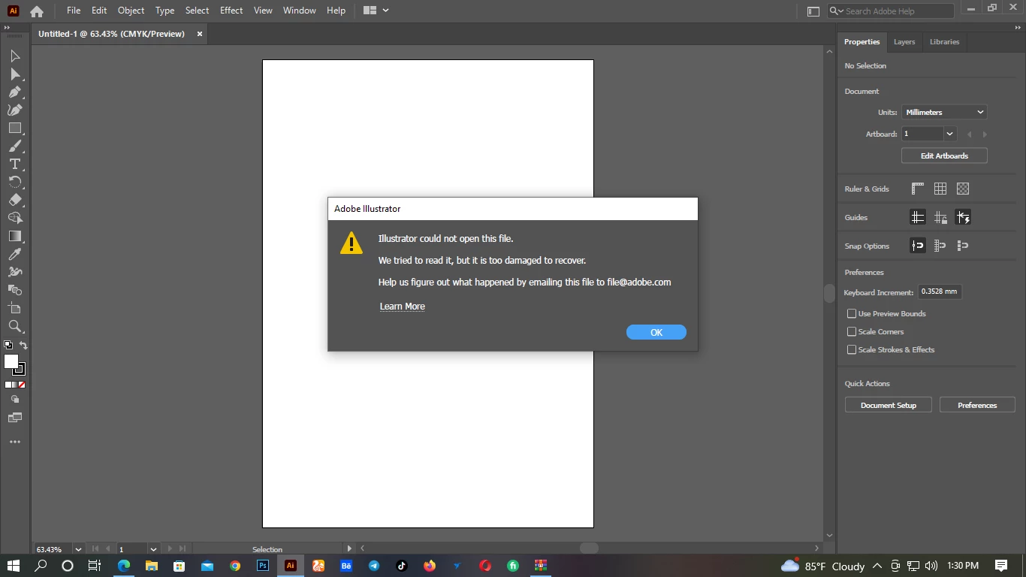The image size is (1026, 577).
Task: Select the Rotate tool
Action: 15,183
